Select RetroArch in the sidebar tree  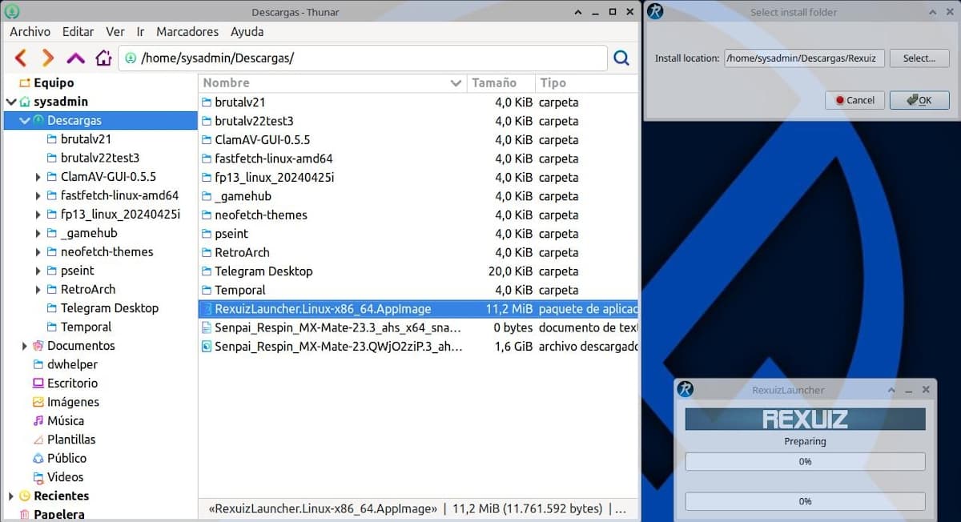[88, 289]
